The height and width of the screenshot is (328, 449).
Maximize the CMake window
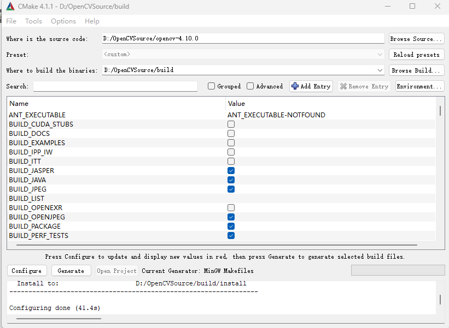412,6
